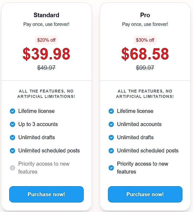Click the crossed-out $49.97 price

(x=46, y=68)
